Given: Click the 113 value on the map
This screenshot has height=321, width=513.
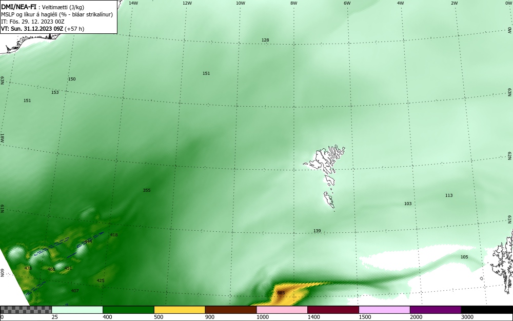Looking at the screenshot, I should tap(449, 195).
